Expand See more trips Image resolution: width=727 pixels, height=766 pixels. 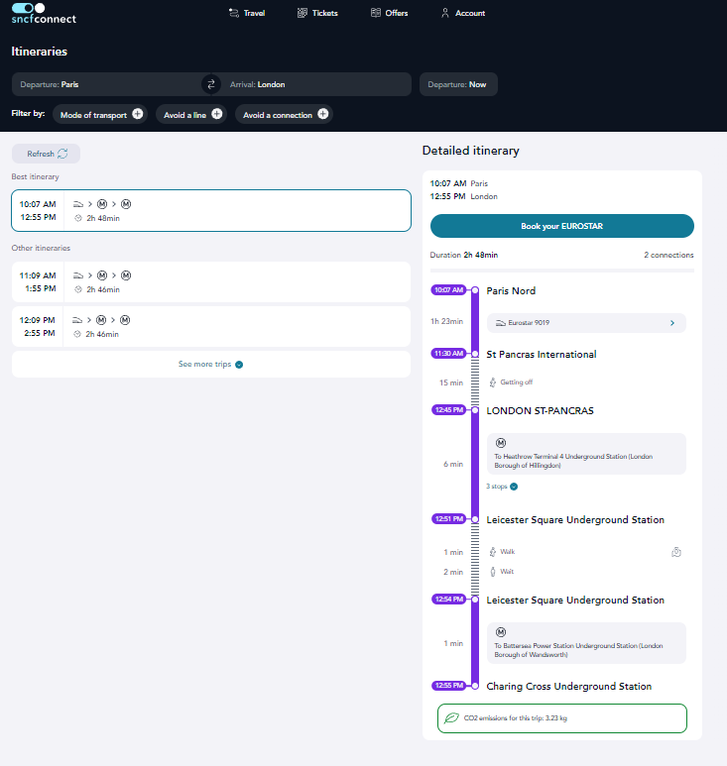click(x=210, y=364)
